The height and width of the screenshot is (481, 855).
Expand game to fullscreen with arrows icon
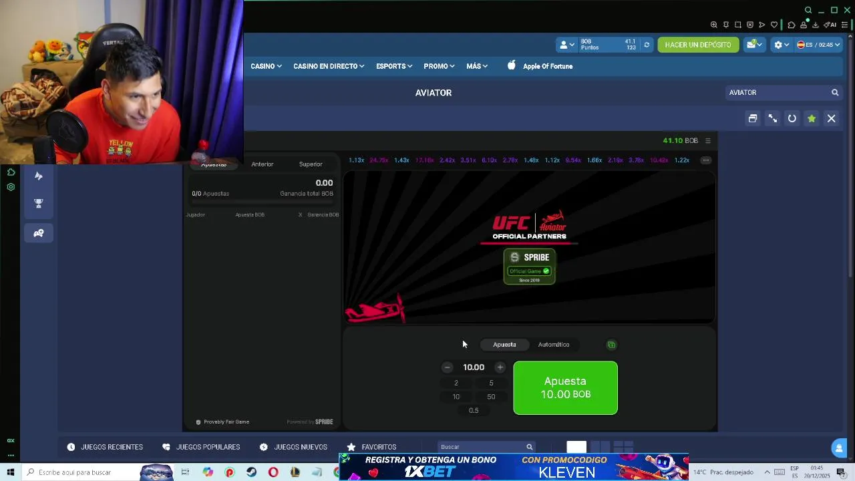[x=772, y=118]
